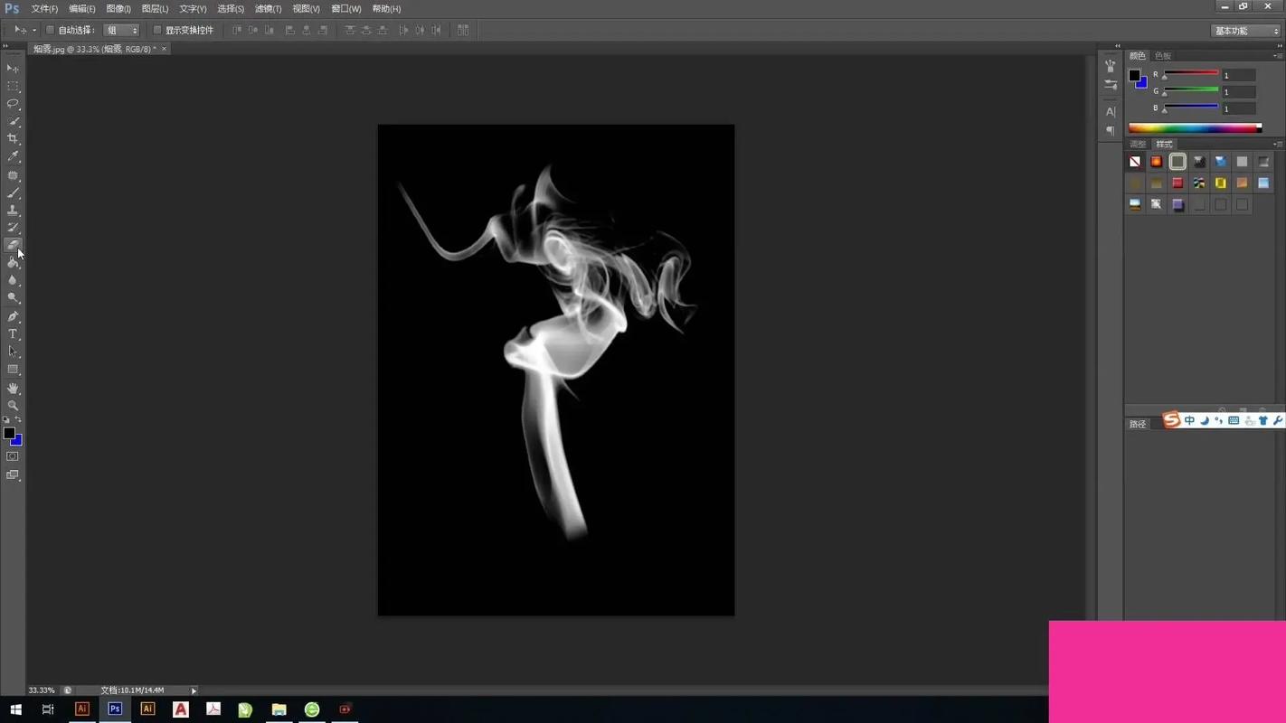Enable the 自动选择 checkbox
This screenshot has height=723, width=1286.
pos(51,30)
